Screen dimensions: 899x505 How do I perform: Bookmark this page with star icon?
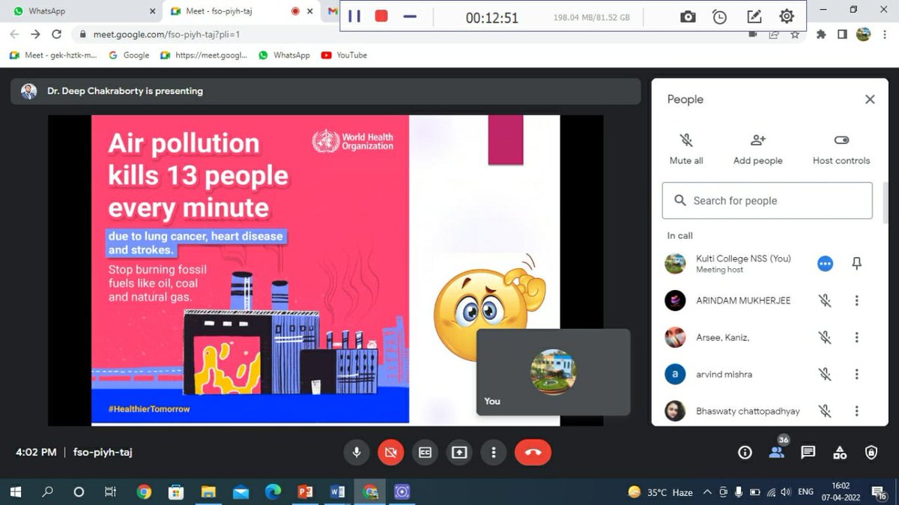[795, 34]
